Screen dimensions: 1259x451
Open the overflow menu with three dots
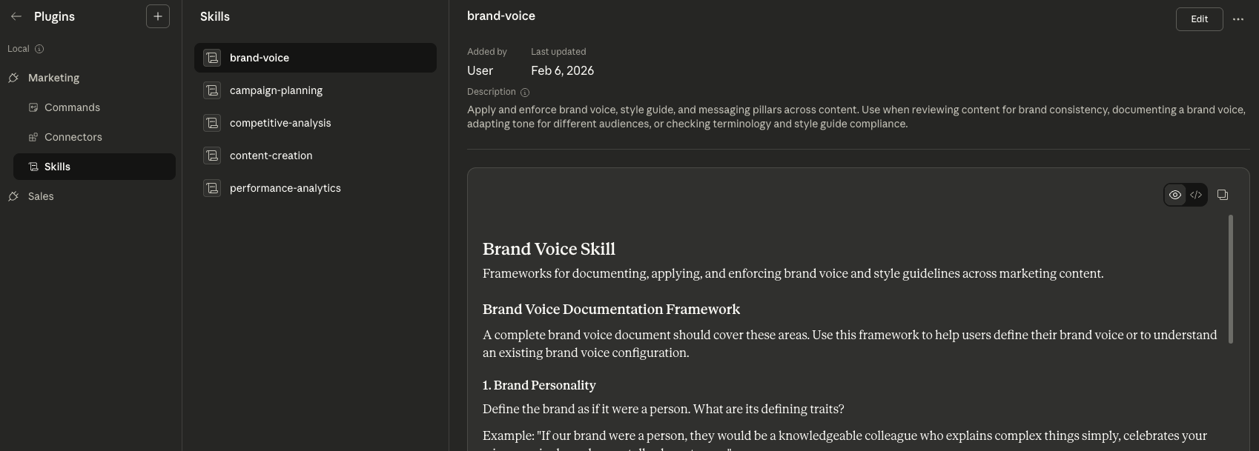pyautogui.click(x=1238, y=19)
